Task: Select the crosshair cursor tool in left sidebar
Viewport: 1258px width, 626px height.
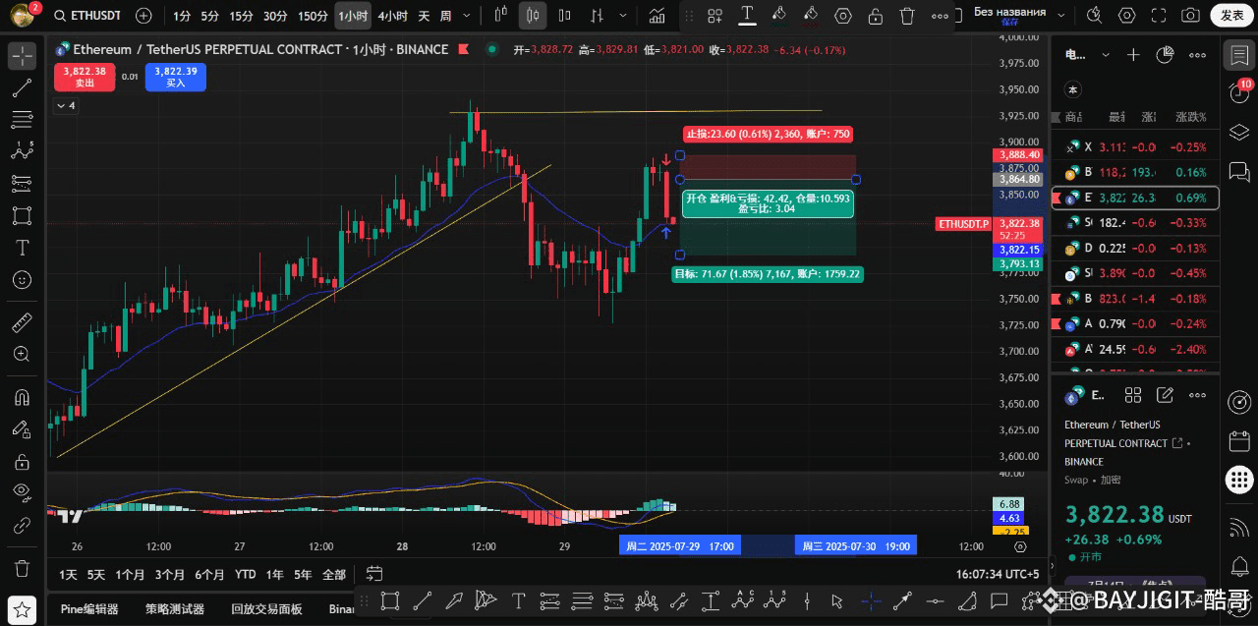Action: click(22, 56)
